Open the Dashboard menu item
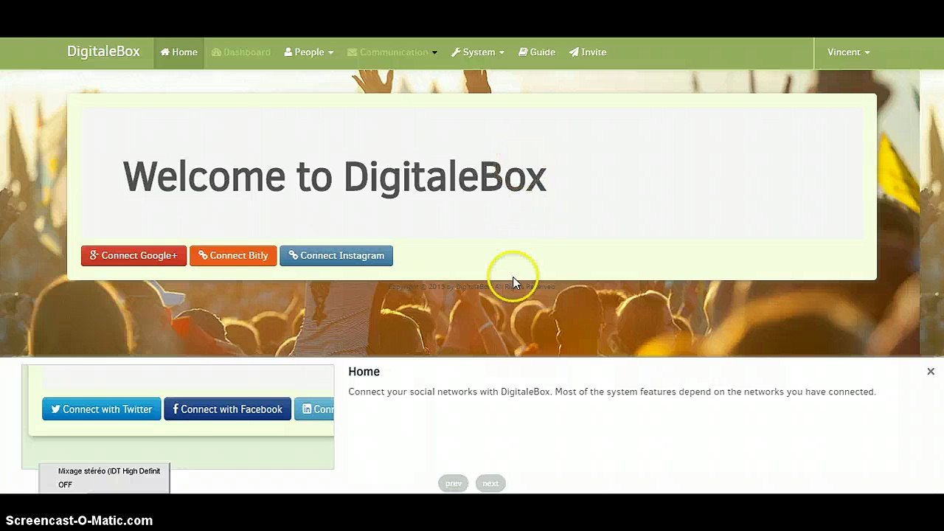The image size is (944, 531). coord(241,52)
